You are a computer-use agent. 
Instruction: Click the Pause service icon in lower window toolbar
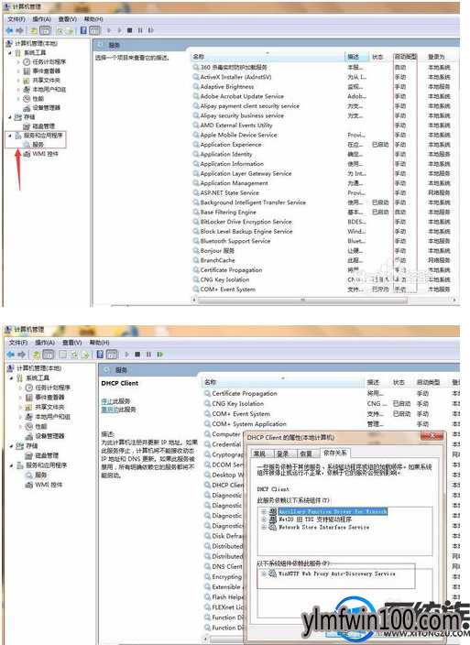tap(148, 354)
